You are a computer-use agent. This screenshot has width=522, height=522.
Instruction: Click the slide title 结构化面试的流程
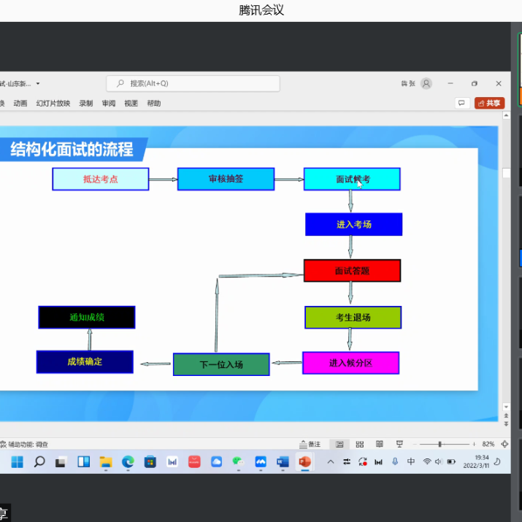click(72, 149)
